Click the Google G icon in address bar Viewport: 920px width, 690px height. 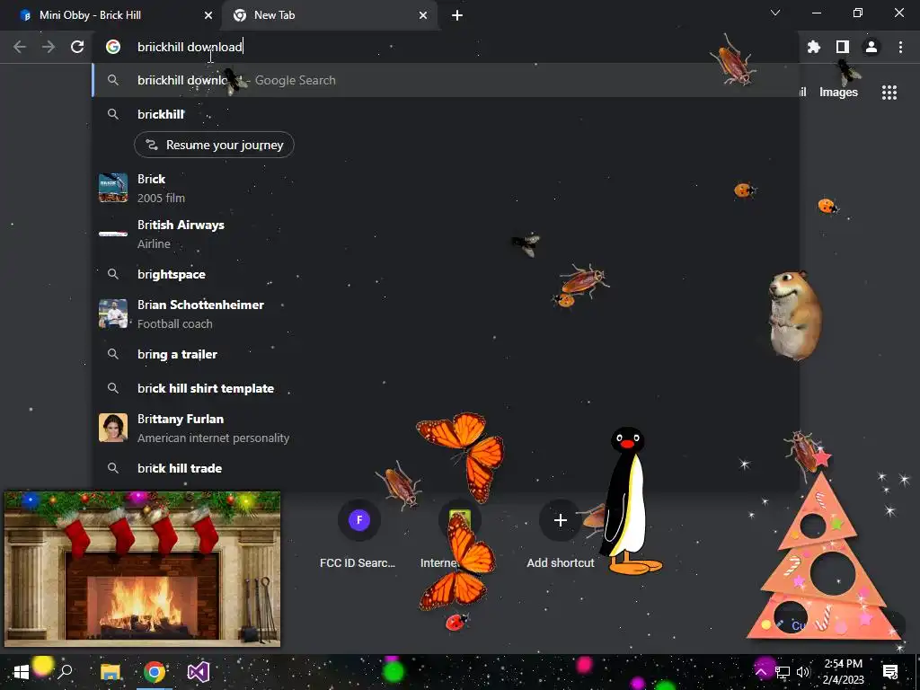[x=113, y=47]
